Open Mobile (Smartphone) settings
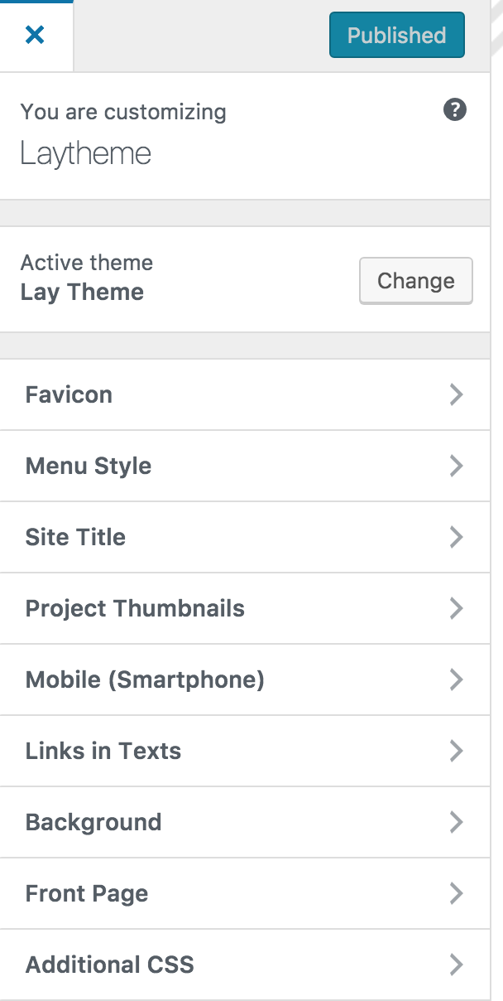Viewport: 503px width, 1001px height. [145, 679]
